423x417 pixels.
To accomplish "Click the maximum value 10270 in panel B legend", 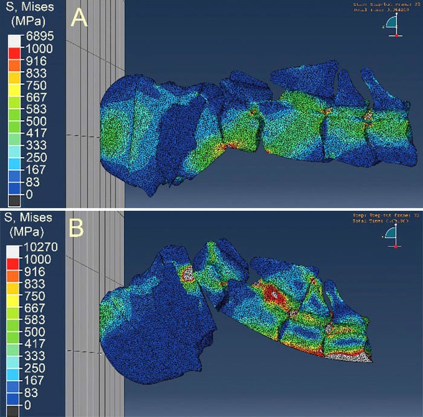I will coord(41,247).
